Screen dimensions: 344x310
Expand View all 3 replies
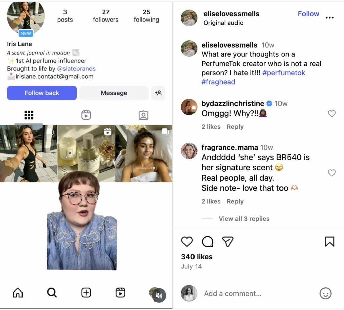244,219
